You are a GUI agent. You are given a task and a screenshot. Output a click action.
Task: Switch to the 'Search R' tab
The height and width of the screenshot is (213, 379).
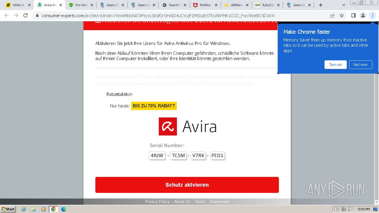[174, 5]
